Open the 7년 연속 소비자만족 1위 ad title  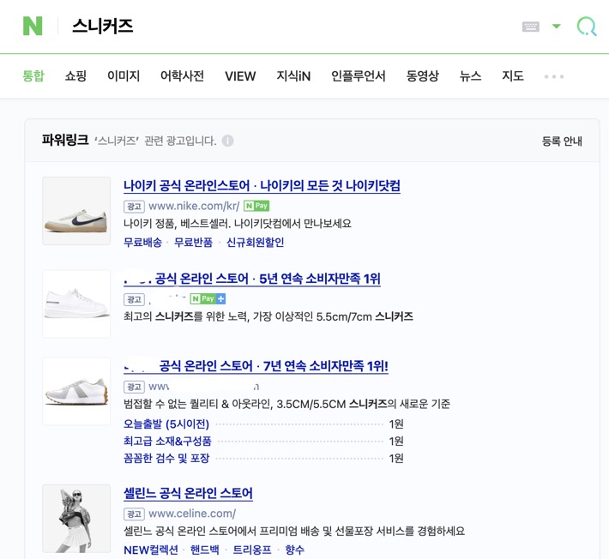pyautogui.click(x=256, y=366)
